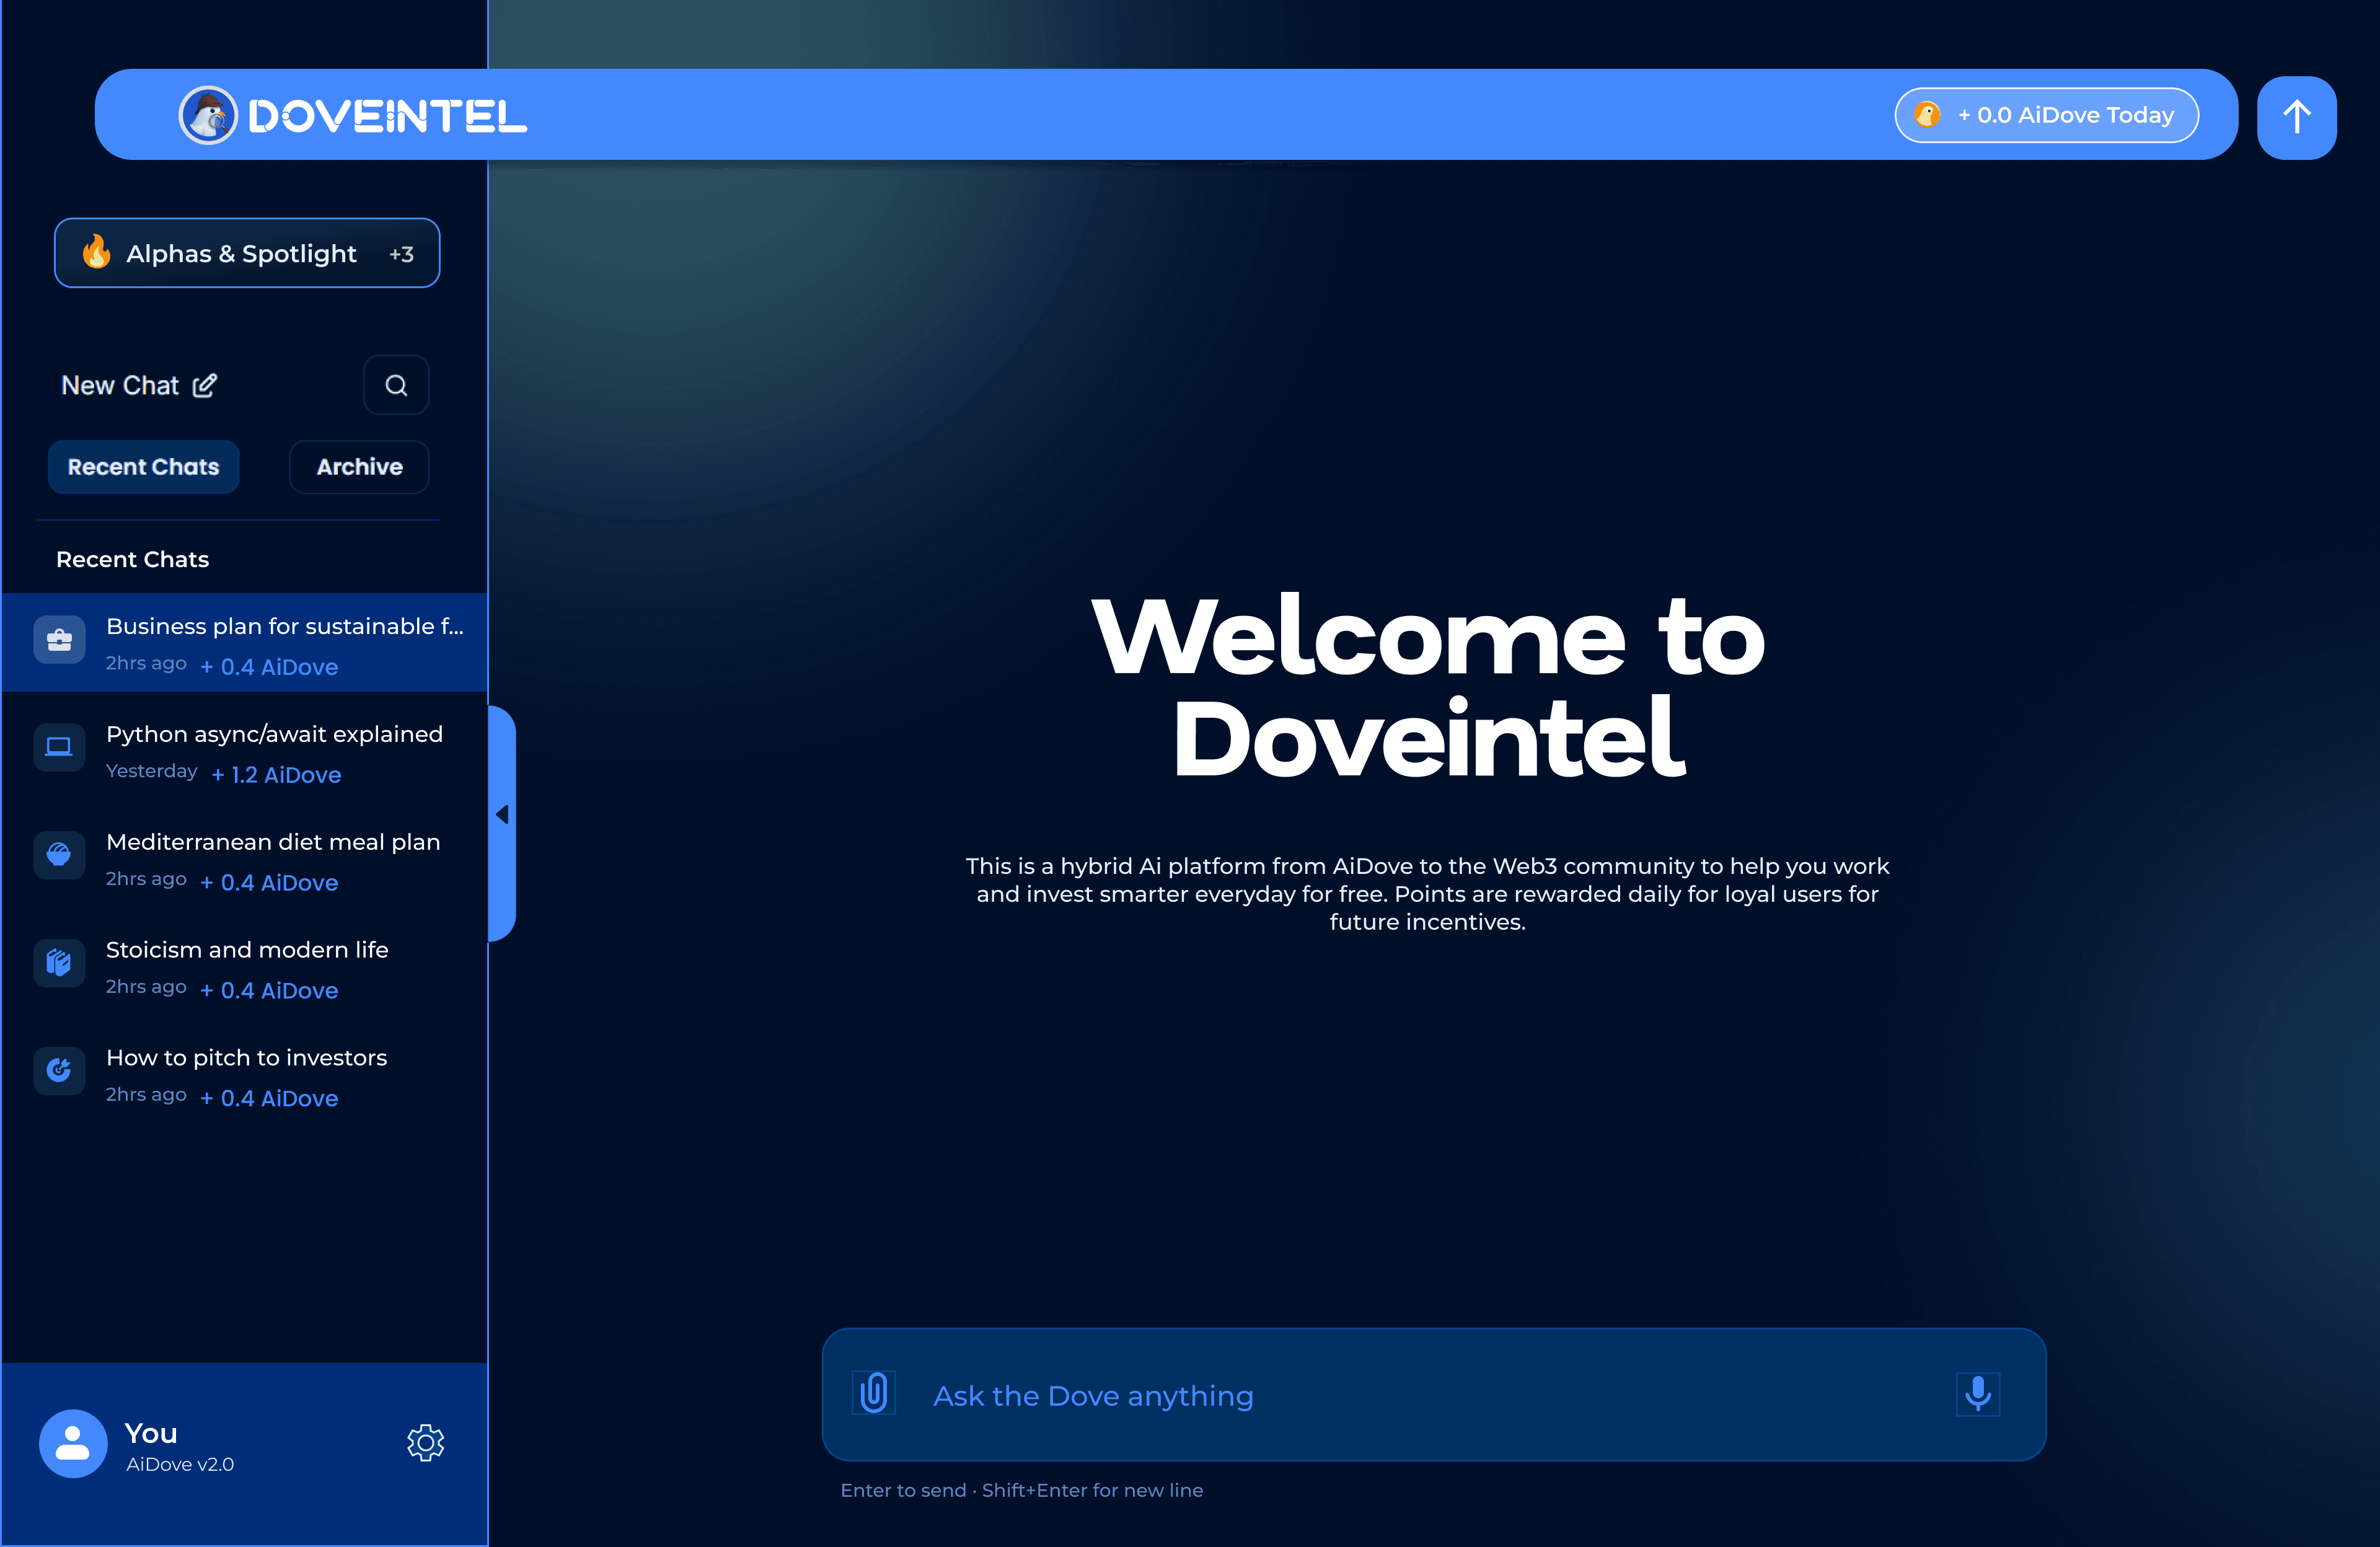Click the Enter to send hint text
Image resolution: width=2380 pixels, height=1547 pixels.
tap(1021, 1490)
